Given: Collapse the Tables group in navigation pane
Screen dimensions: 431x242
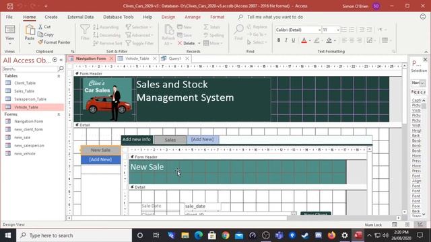Looking at the screenshot, I should coord(59,76).
